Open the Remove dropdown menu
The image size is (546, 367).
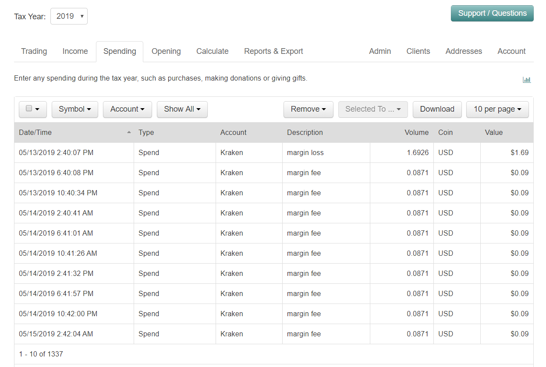308,109
